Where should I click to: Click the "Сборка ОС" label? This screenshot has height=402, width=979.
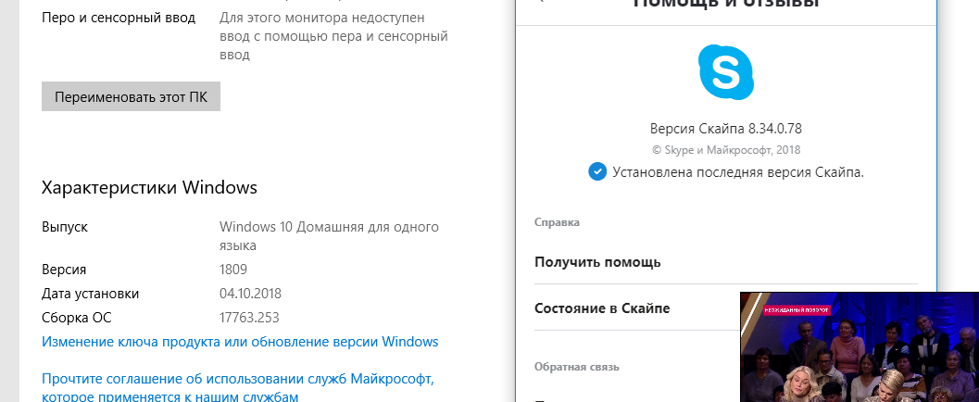coord(76,318)
